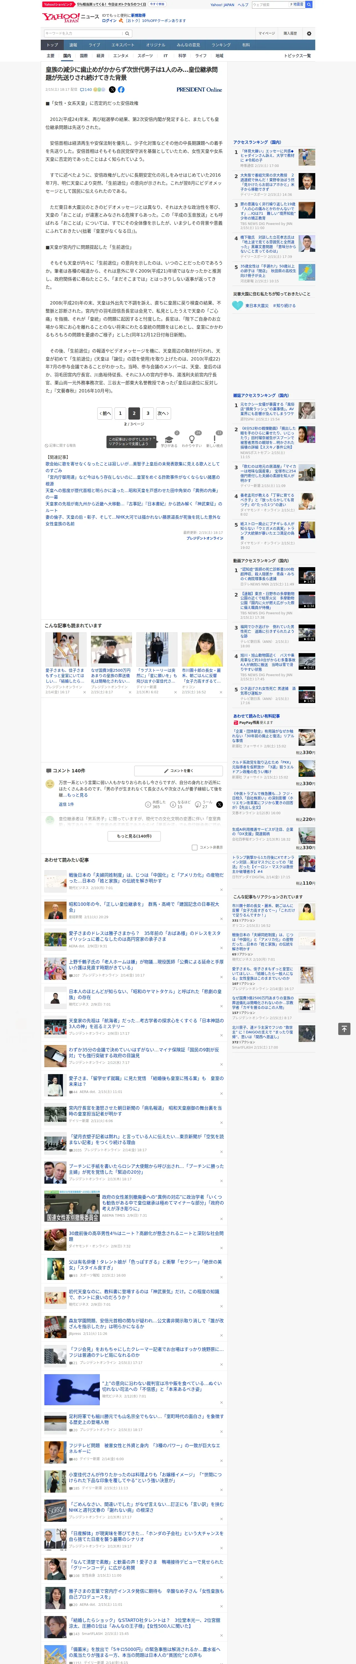Focus the top web search input field
356x1664 pixels.
tap(270, 4)
